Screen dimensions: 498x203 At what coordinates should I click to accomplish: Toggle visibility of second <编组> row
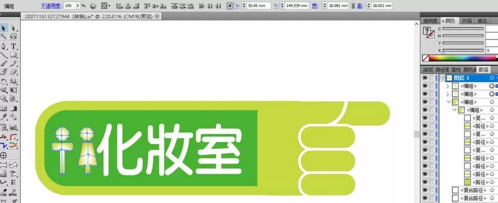pyautogui.click(x=425, y=94)
